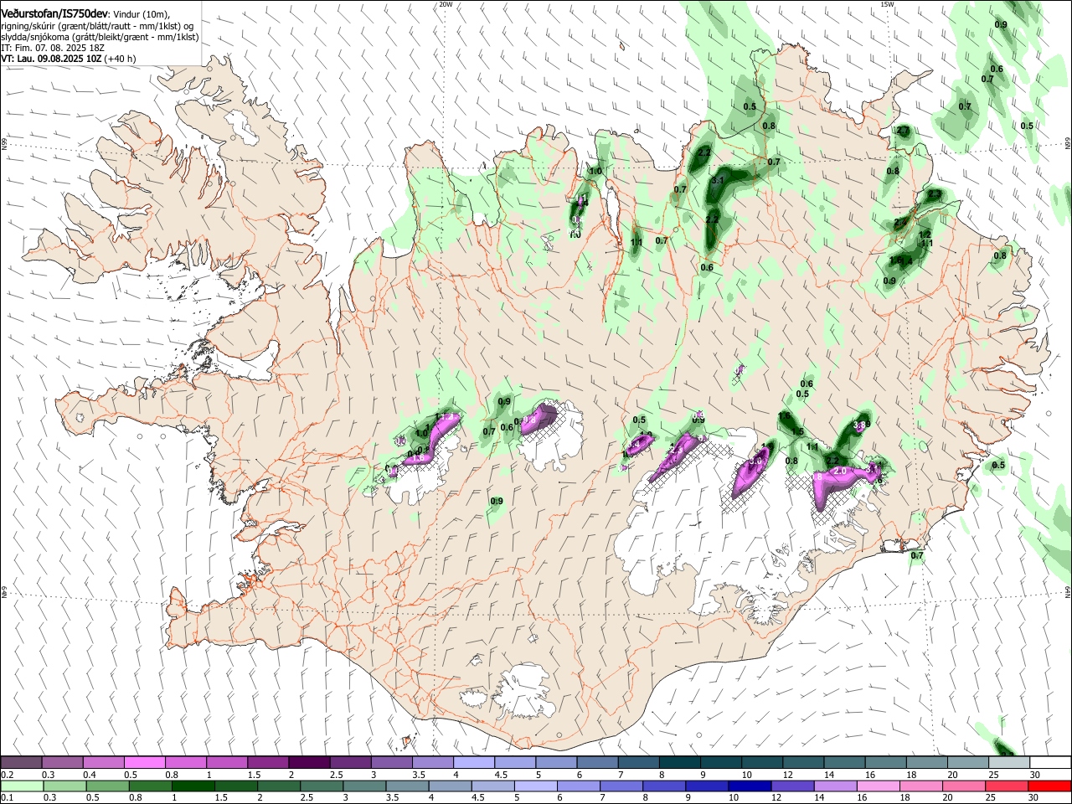Click the 25 tick label on the lower scale
Screen dimensions: 1072x804
pyautogui.click(x=991, y=798)
